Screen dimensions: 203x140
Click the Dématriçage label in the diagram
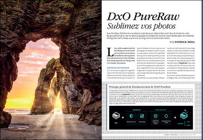point(142,122)
